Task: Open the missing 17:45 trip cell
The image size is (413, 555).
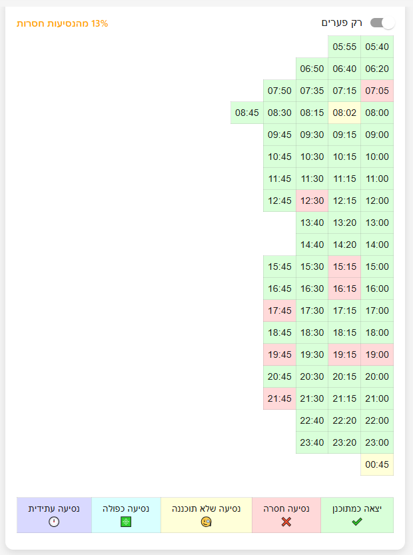Action: [x=280, y=310]
